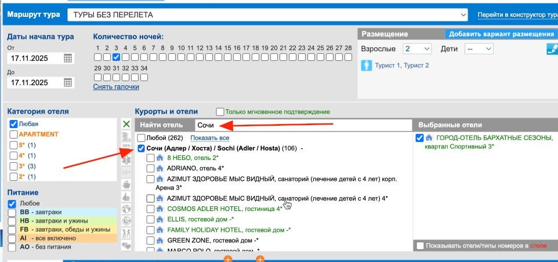The image size is (558, 262).
Task: Toggle the hearts romantic filter icon
Action: 126,245
